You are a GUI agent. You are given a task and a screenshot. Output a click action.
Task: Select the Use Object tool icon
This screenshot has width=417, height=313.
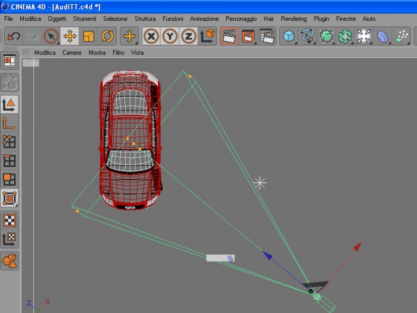pos(10,199)
